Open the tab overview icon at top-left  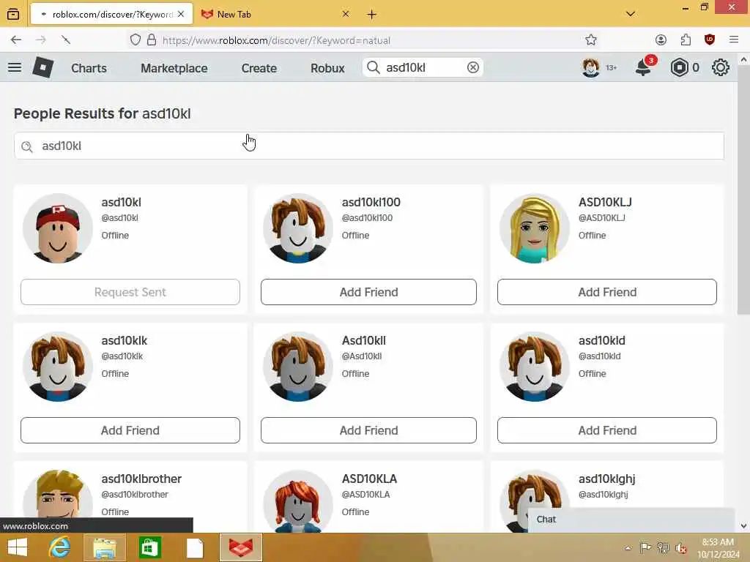pyautogui.click(x=13, y=14)
